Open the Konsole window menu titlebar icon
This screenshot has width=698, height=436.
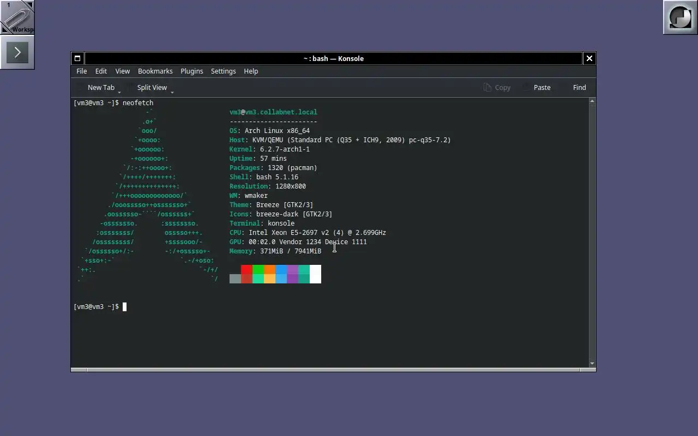click(x=77, y=58)
